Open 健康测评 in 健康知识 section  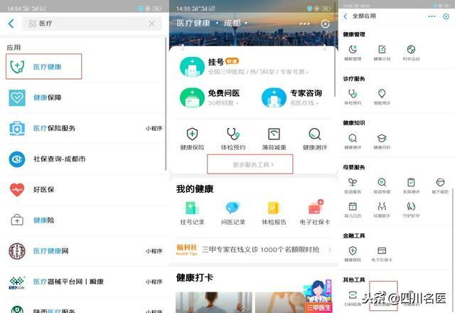(x=353, y=142)
